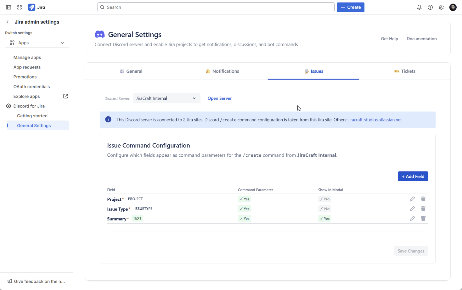Open the Discord Server dropdown
462x290 pixels.
(166, 98)
